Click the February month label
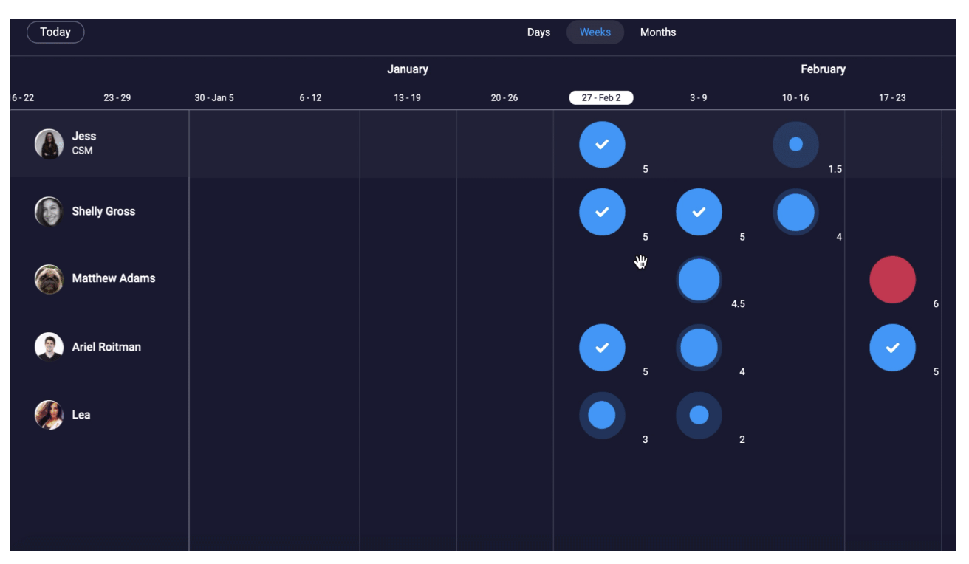Image resolution: width=969 pixels, height=564 pixels. [824, 69]
